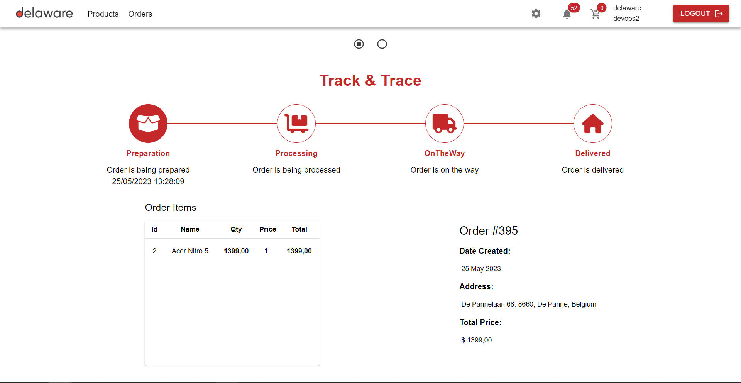Open the shopping cart icon
741x383 pixels.
[596, 14]
